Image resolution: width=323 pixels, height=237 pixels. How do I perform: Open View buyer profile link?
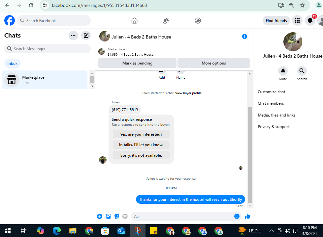188,93
